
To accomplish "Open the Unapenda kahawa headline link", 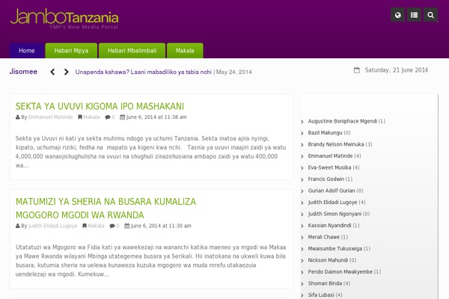I will pos(144,72).
